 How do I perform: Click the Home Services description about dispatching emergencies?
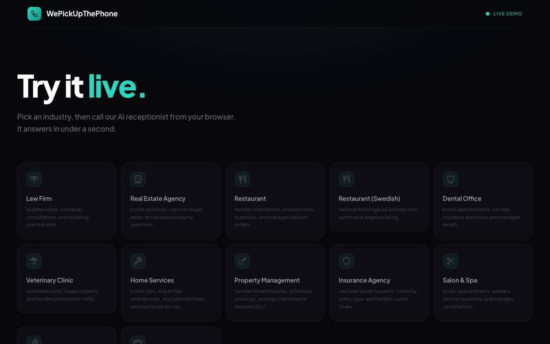[x=168, y=299]
